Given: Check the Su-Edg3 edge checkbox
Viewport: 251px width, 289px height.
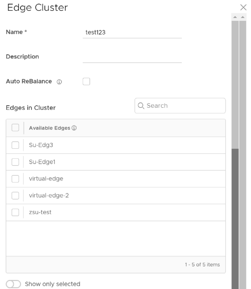Looking at the screenshot, I should click(15, 145).
